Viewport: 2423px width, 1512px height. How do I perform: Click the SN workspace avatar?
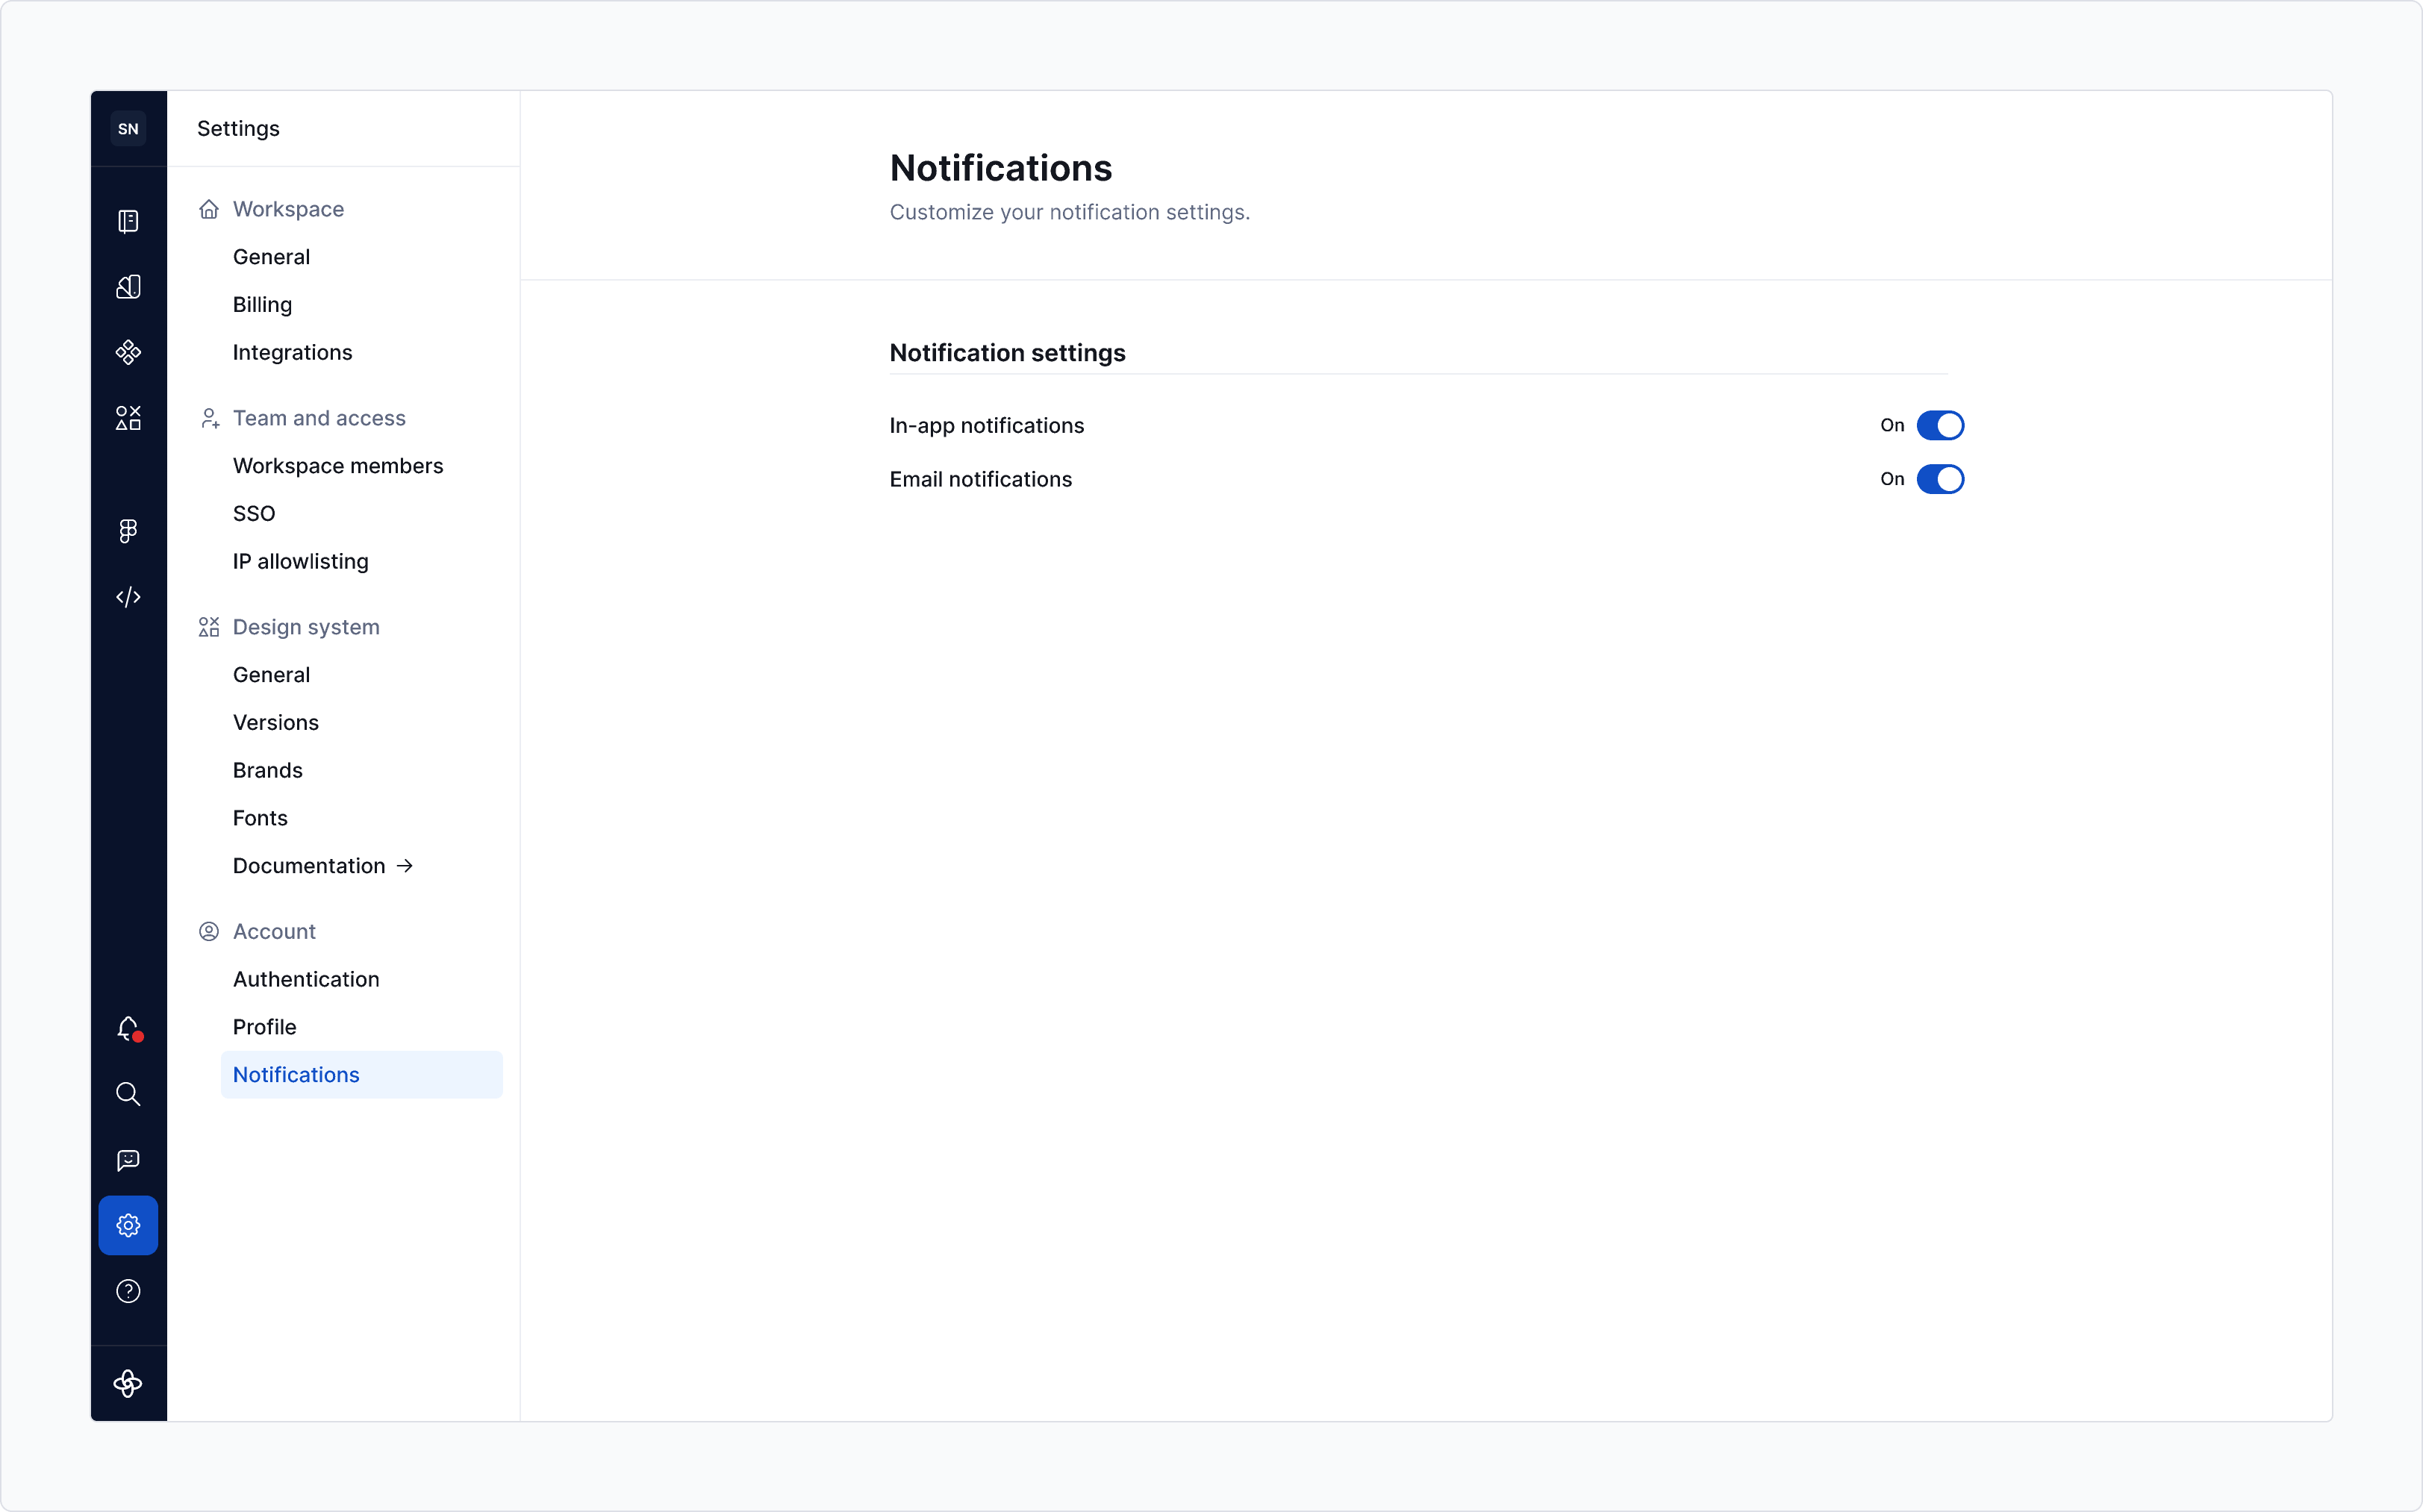point(128,128)
